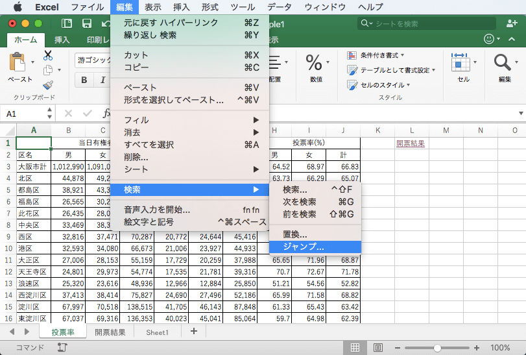Toggle Bold formatting
Screen dimensions: 526x355
(84, 80)
